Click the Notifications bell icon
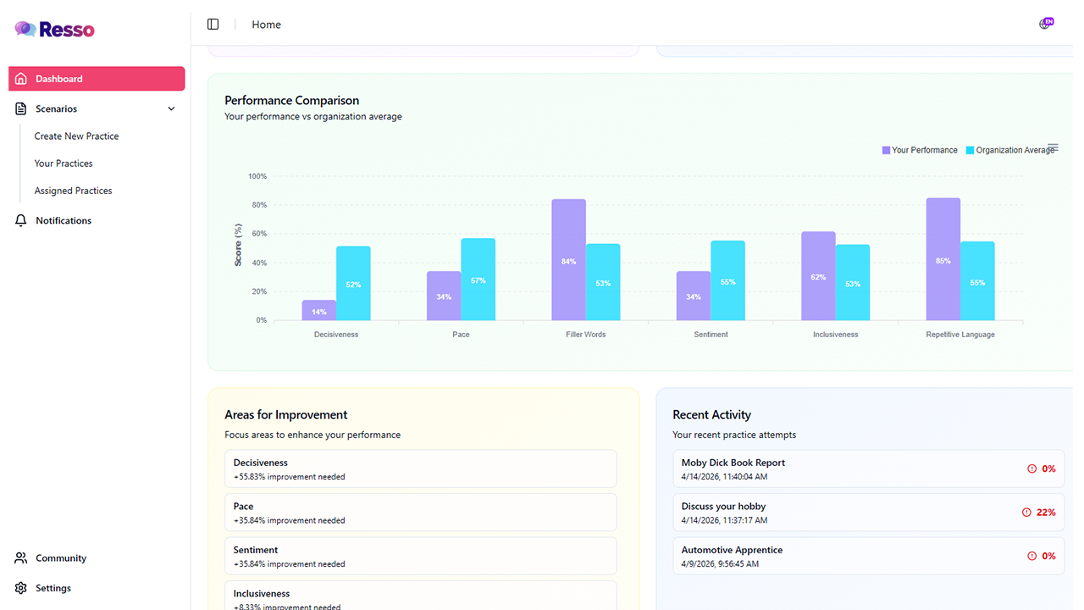 tap(21, 220)
